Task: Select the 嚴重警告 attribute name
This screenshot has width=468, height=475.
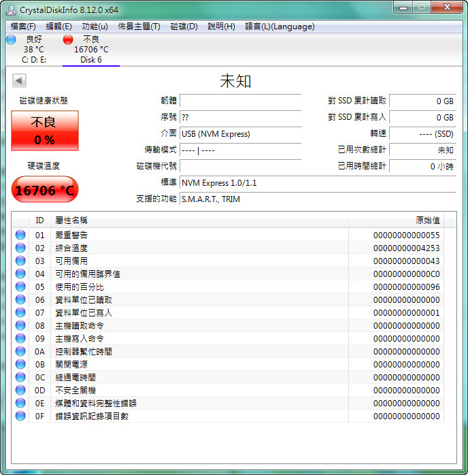Action: 71,235
